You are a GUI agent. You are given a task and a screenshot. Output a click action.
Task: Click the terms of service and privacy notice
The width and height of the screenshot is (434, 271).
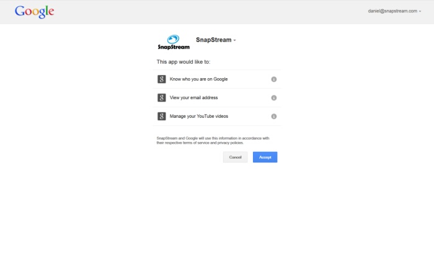click(213, 140)
